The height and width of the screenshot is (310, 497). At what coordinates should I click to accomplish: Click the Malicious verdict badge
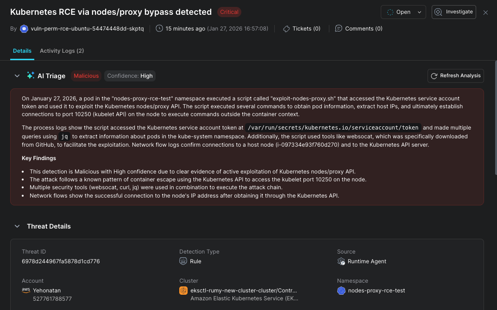pos(86,76)
